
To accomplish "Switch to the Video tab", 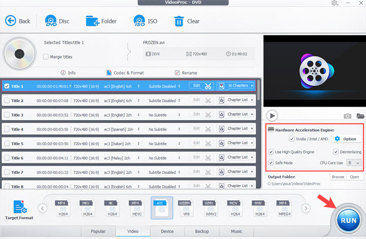I will tap(133, 231).
